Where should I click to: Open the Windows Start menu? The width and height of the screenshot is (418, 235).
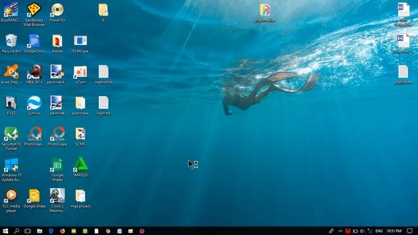(x=5, y=230)
